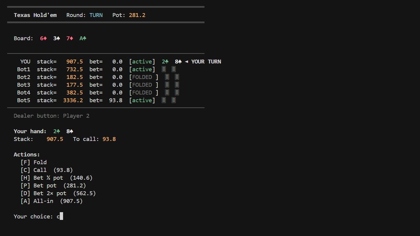Click the YOUR TURN indicator arrow
Viewport: 420px width, 236px height.
click(x=187, y=62)
